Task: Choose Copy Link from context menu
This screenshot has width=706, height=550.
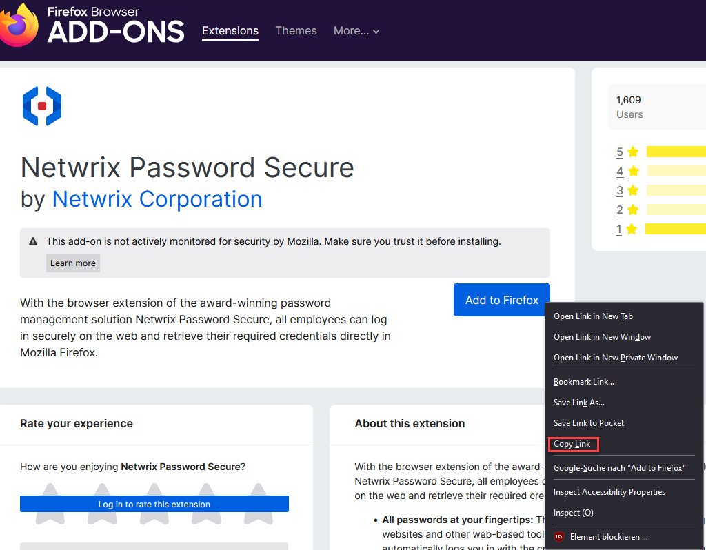Action: [x=572, y=444]
